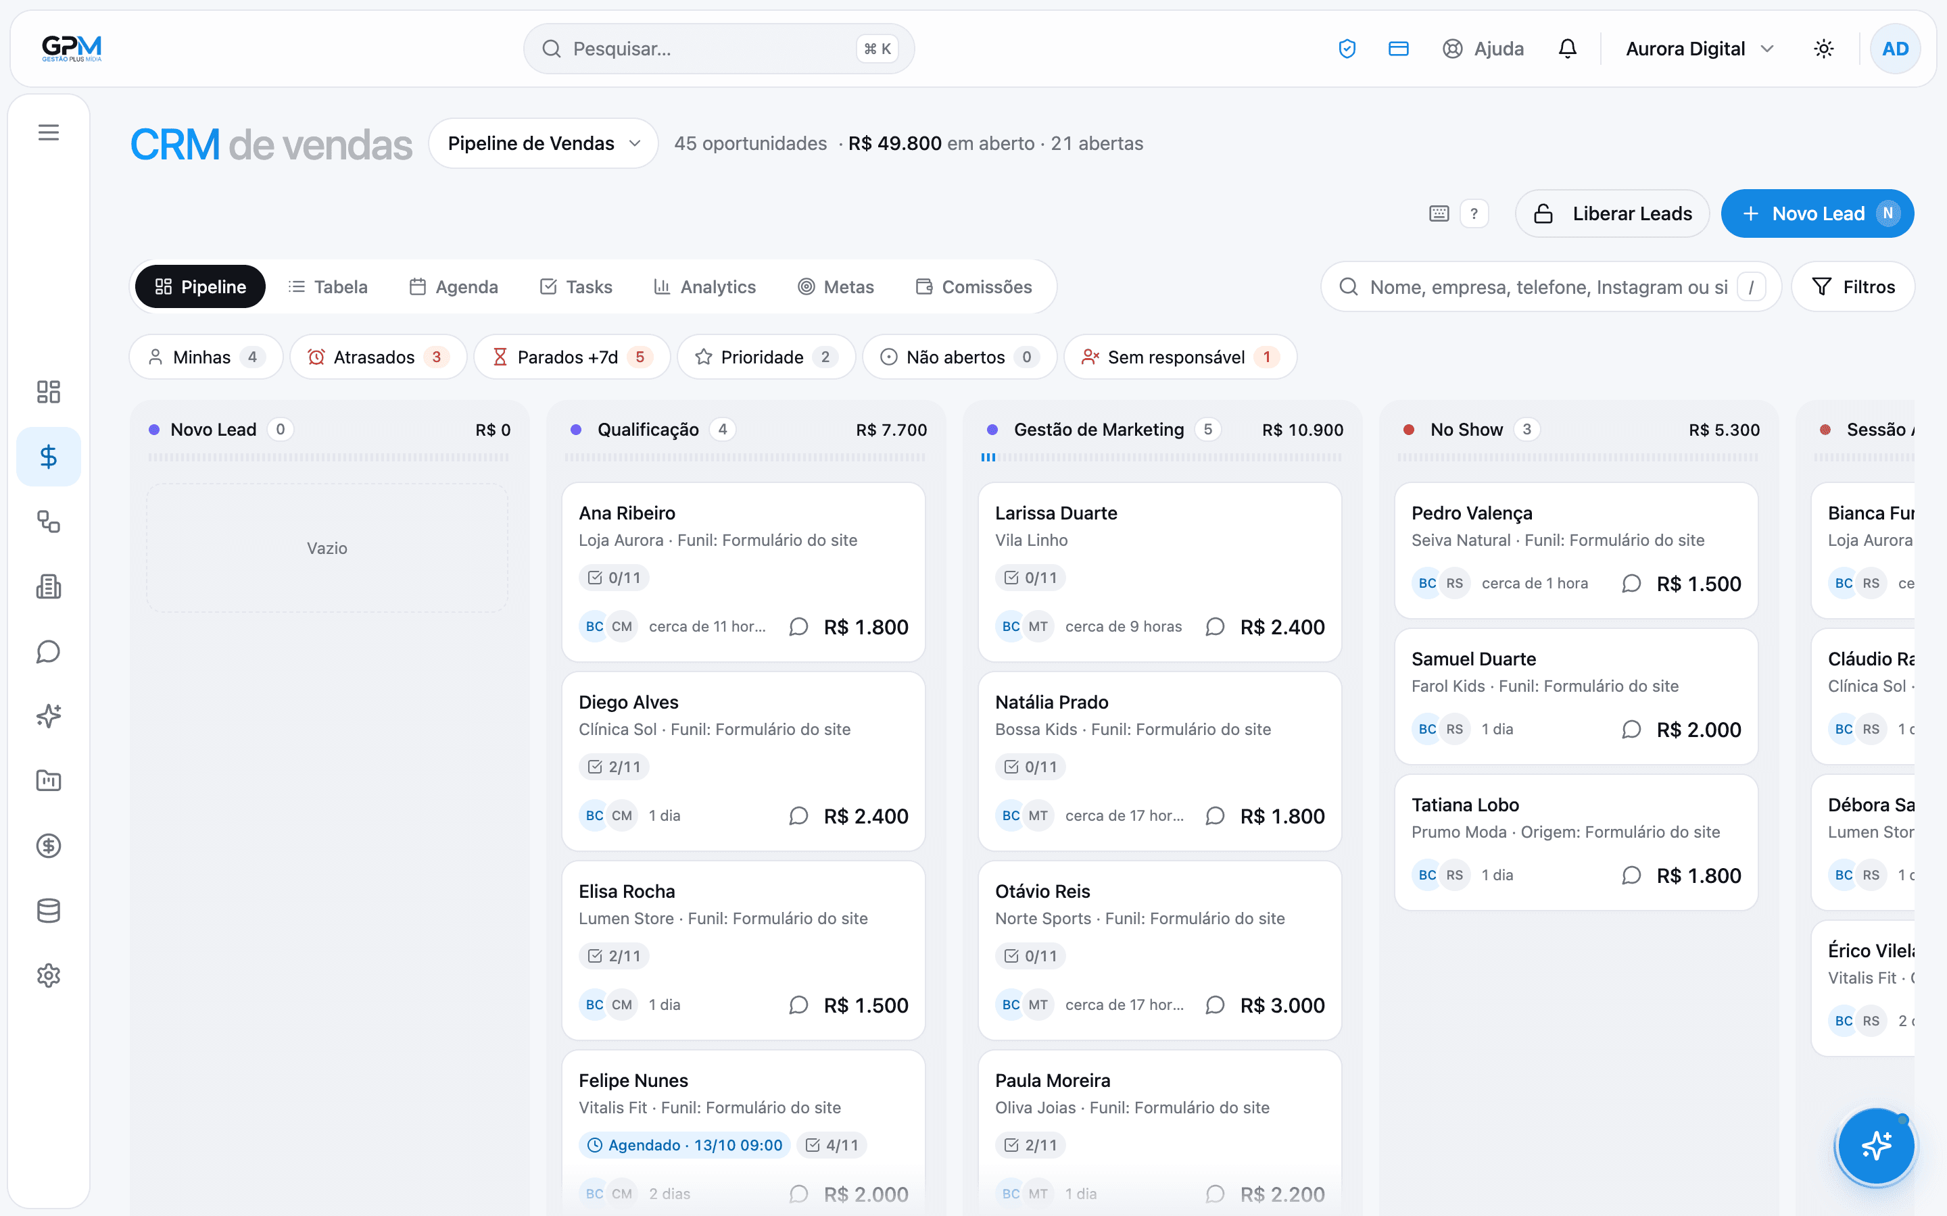Switch to the Tabela tab

click(329, 287)
